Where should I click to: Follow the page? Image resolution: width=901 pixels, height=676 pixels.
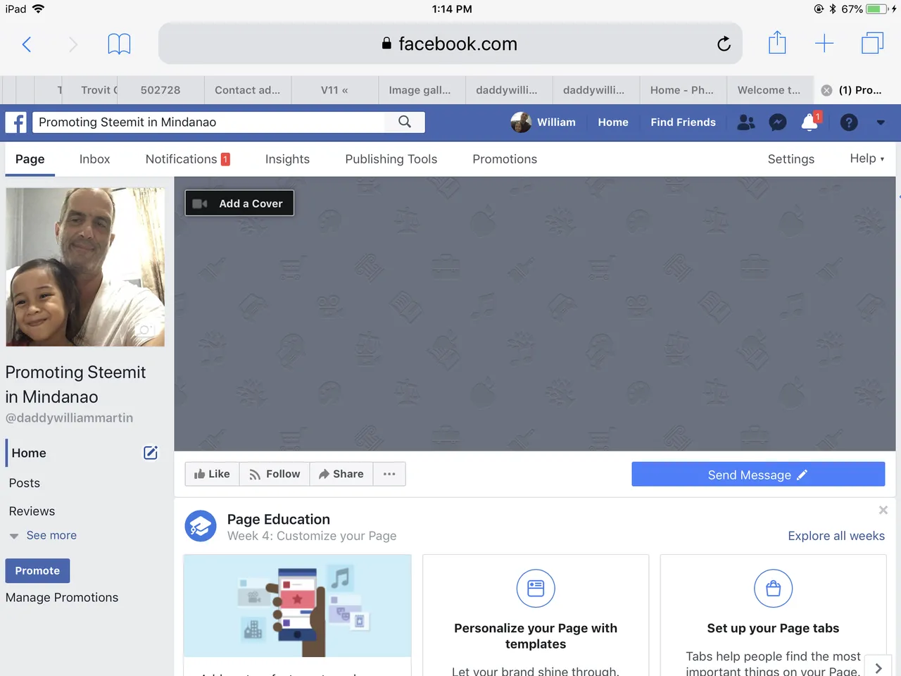click(275, 474)
